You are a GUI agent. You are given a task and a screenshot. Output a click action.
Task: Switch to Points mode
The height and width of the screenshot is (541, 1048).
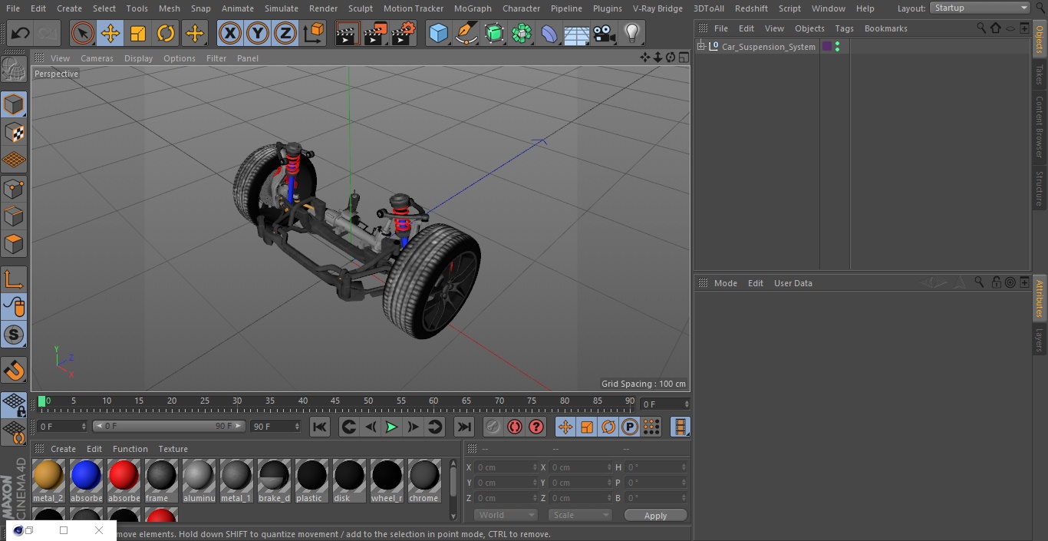click(14, 188)
